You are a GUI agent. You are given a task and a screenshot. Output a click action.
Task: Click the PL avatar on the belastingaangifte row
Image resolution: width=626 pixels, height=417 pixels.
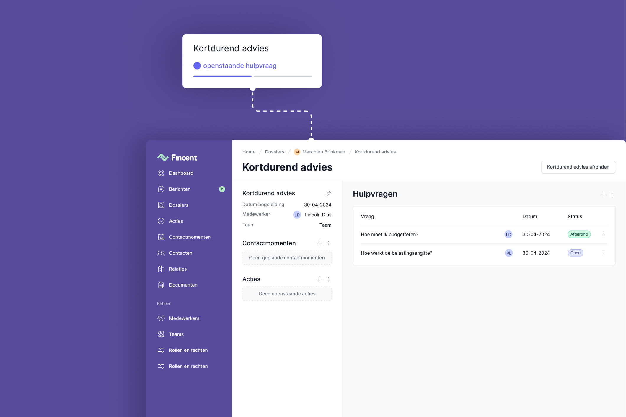[508, 253]
